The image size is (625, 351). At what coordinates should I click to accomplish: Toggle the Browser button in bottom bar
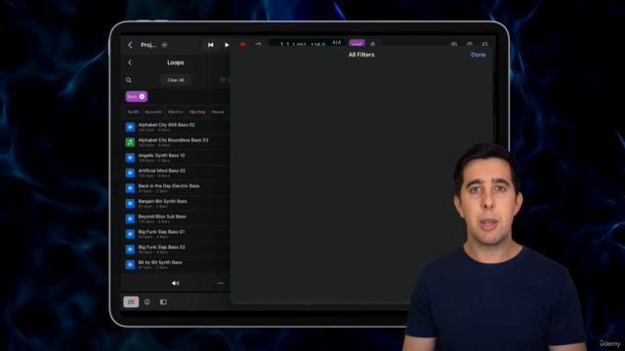tap(131, 302)
